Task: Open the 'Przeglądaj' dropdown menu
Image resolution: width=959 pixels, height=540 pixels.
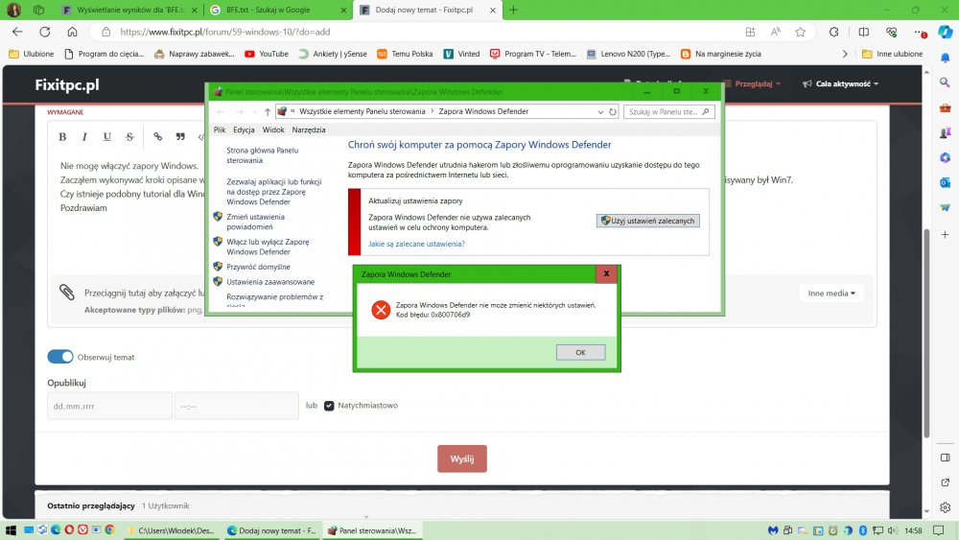Action: click(x=757, y=84)
